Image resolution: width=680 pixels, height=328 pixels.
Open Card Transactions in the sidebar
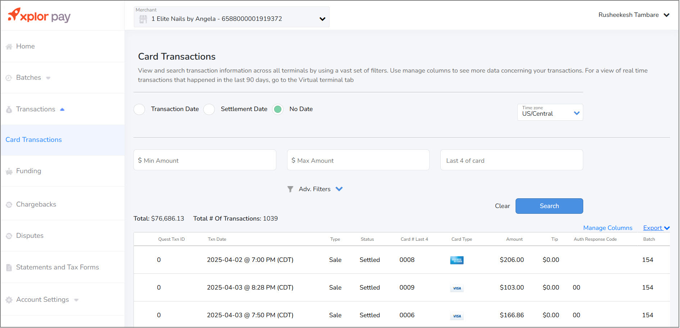click(x=33, y=140)
